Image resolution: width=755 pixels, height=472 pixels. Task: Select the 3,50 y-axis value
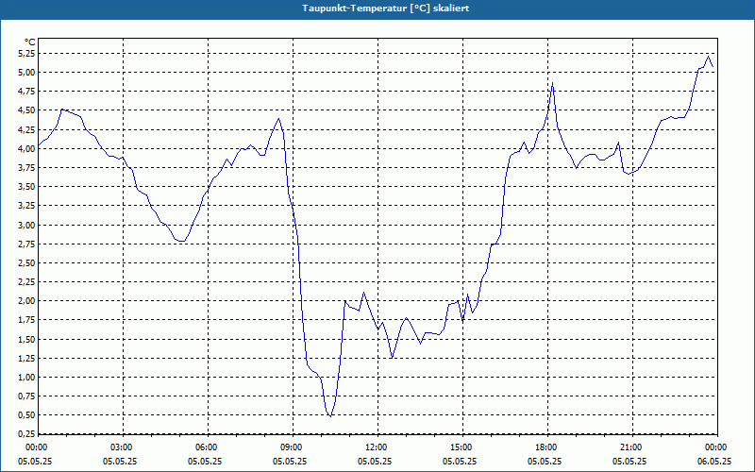[x=25, y=187]
